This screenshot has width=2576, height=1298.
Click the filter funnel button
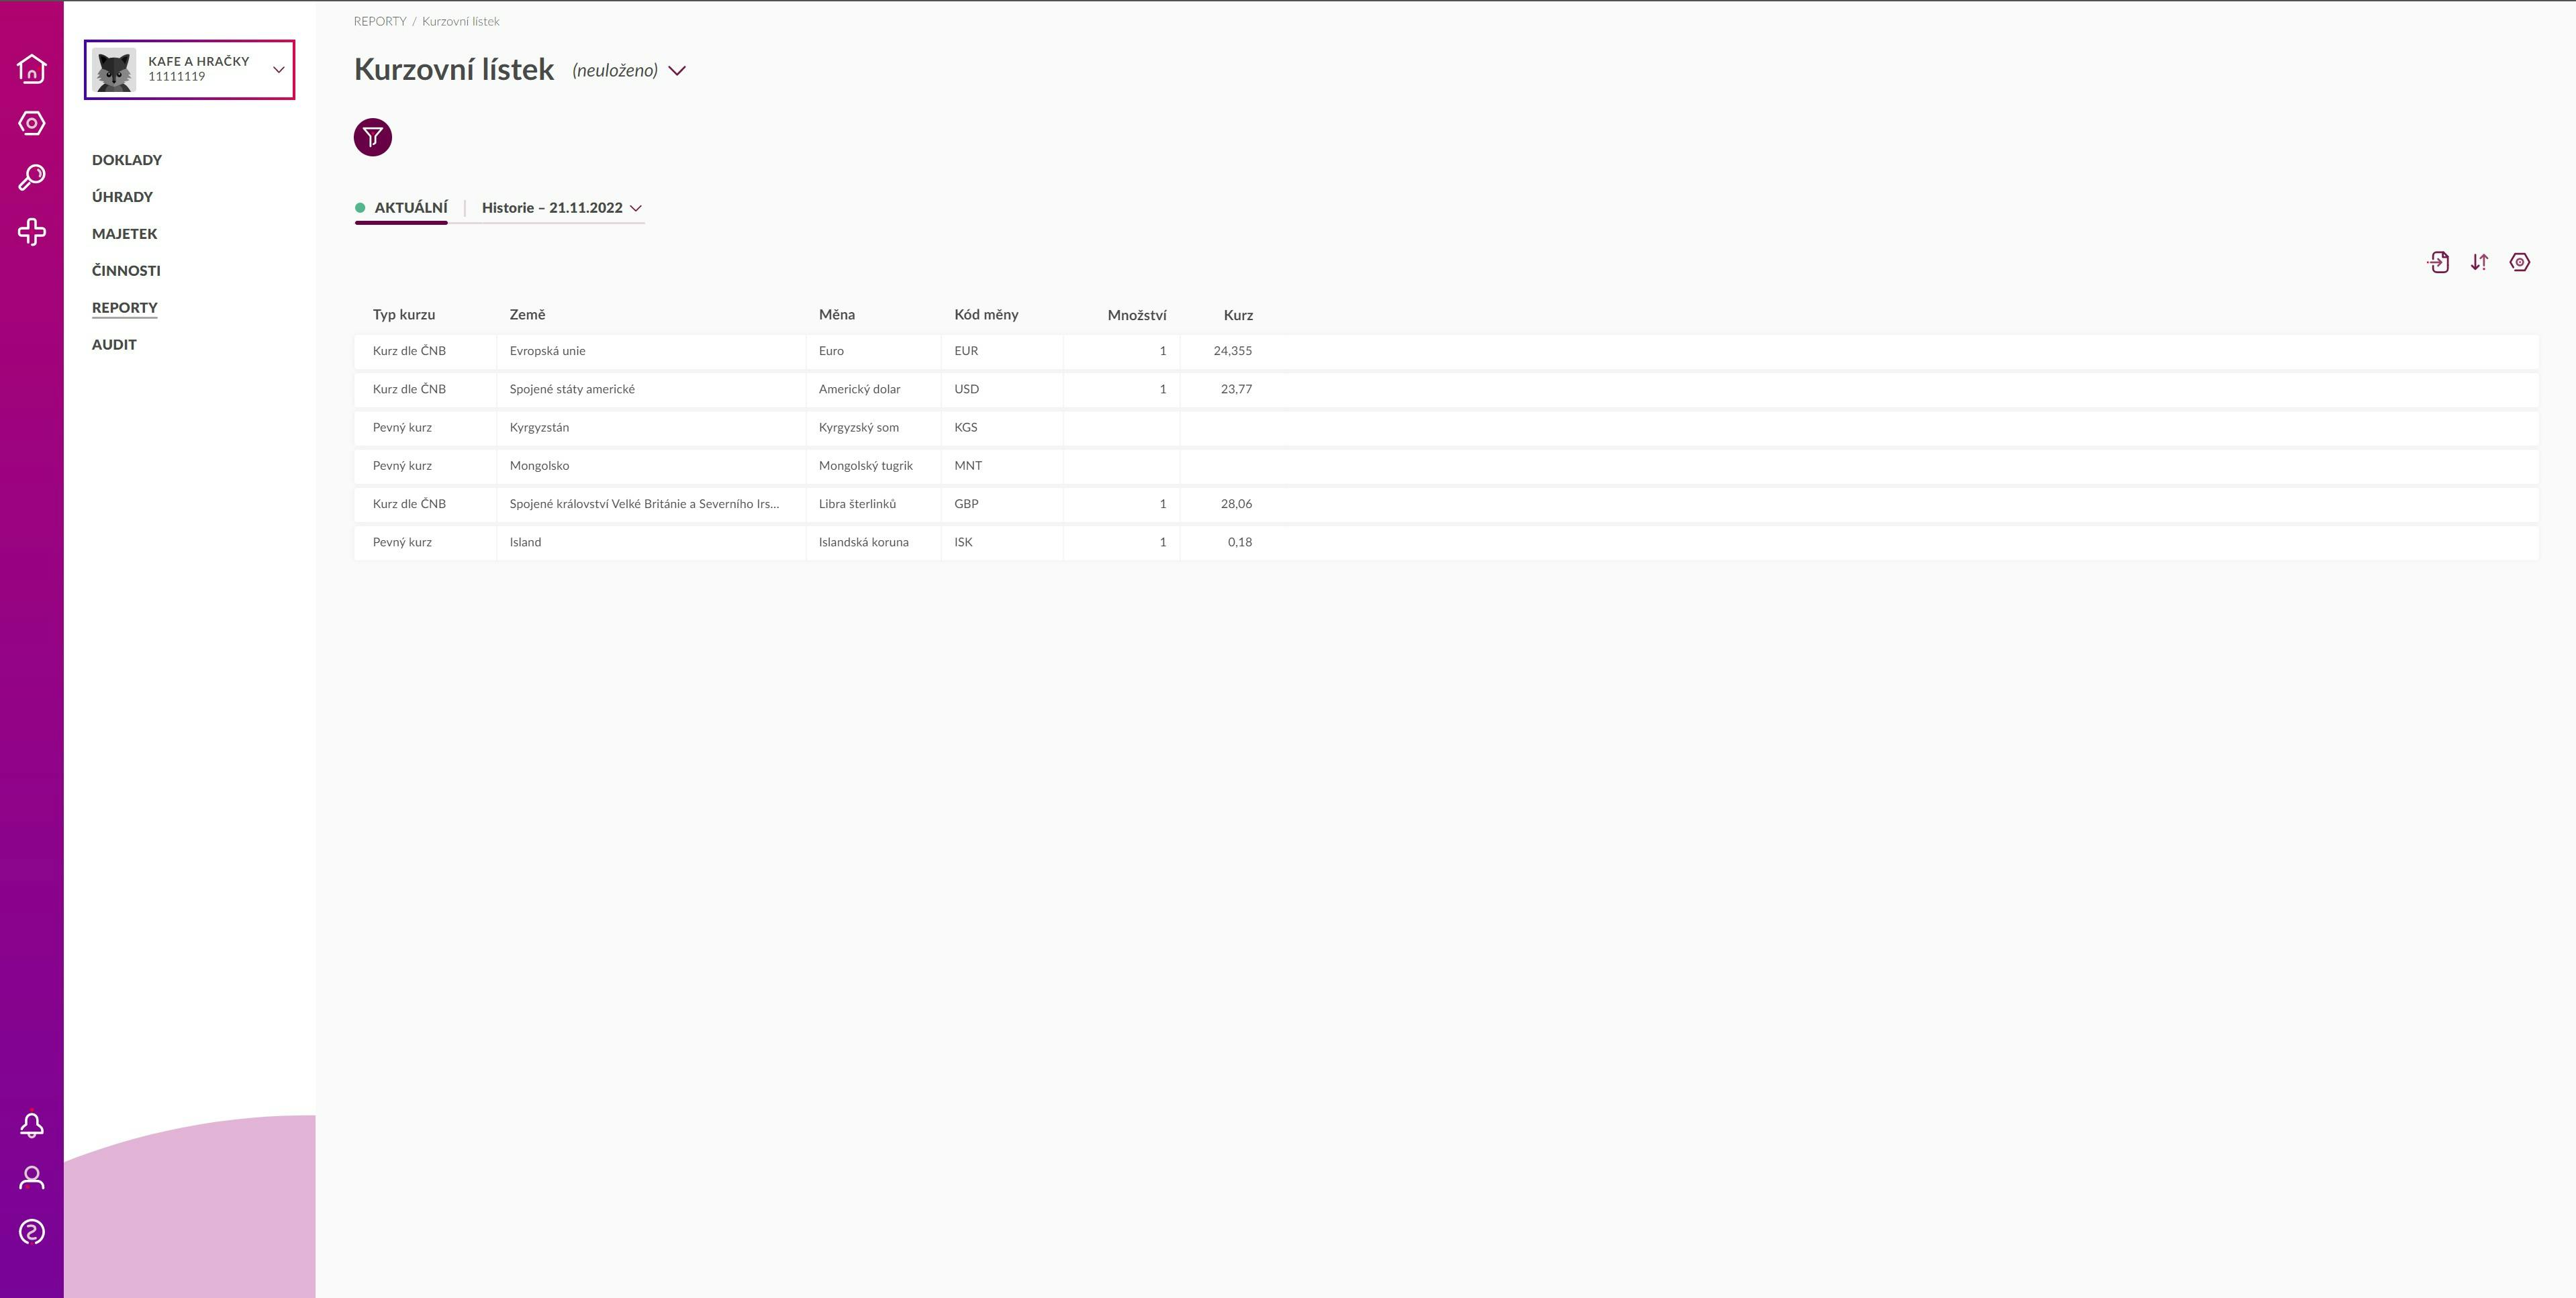(373, 137)
